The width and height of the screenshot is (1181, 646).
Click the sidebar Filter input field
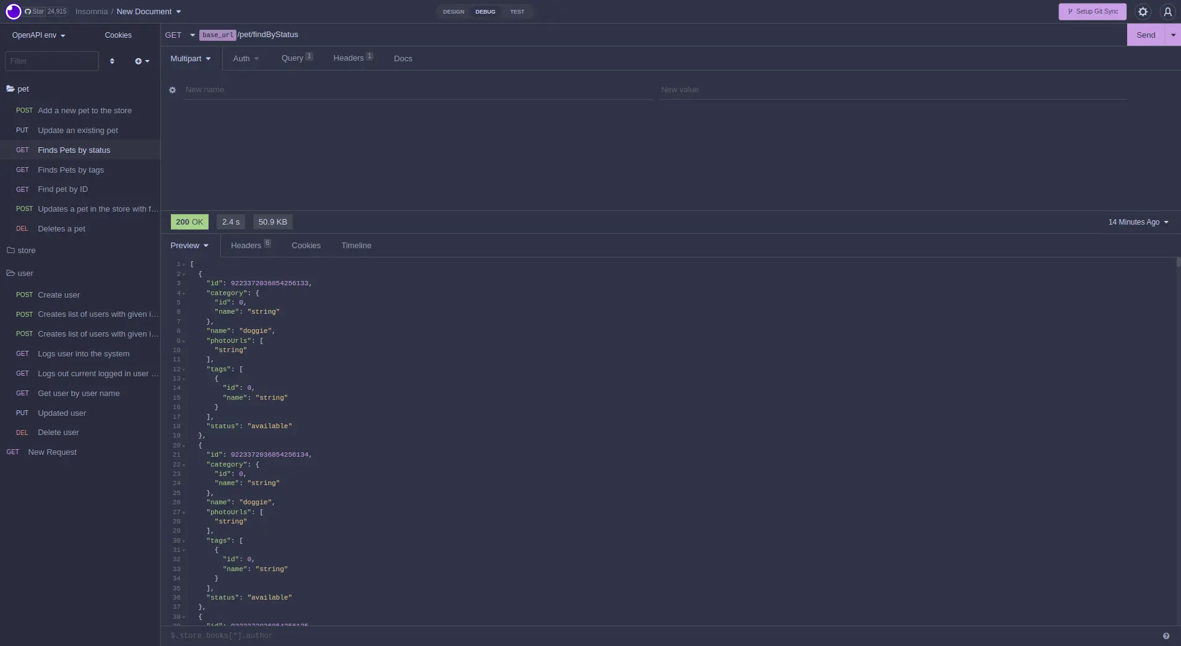pos(52,61)
